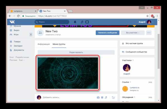
Task: Bookmark this page with the star icon
Action: click(148, 16)
